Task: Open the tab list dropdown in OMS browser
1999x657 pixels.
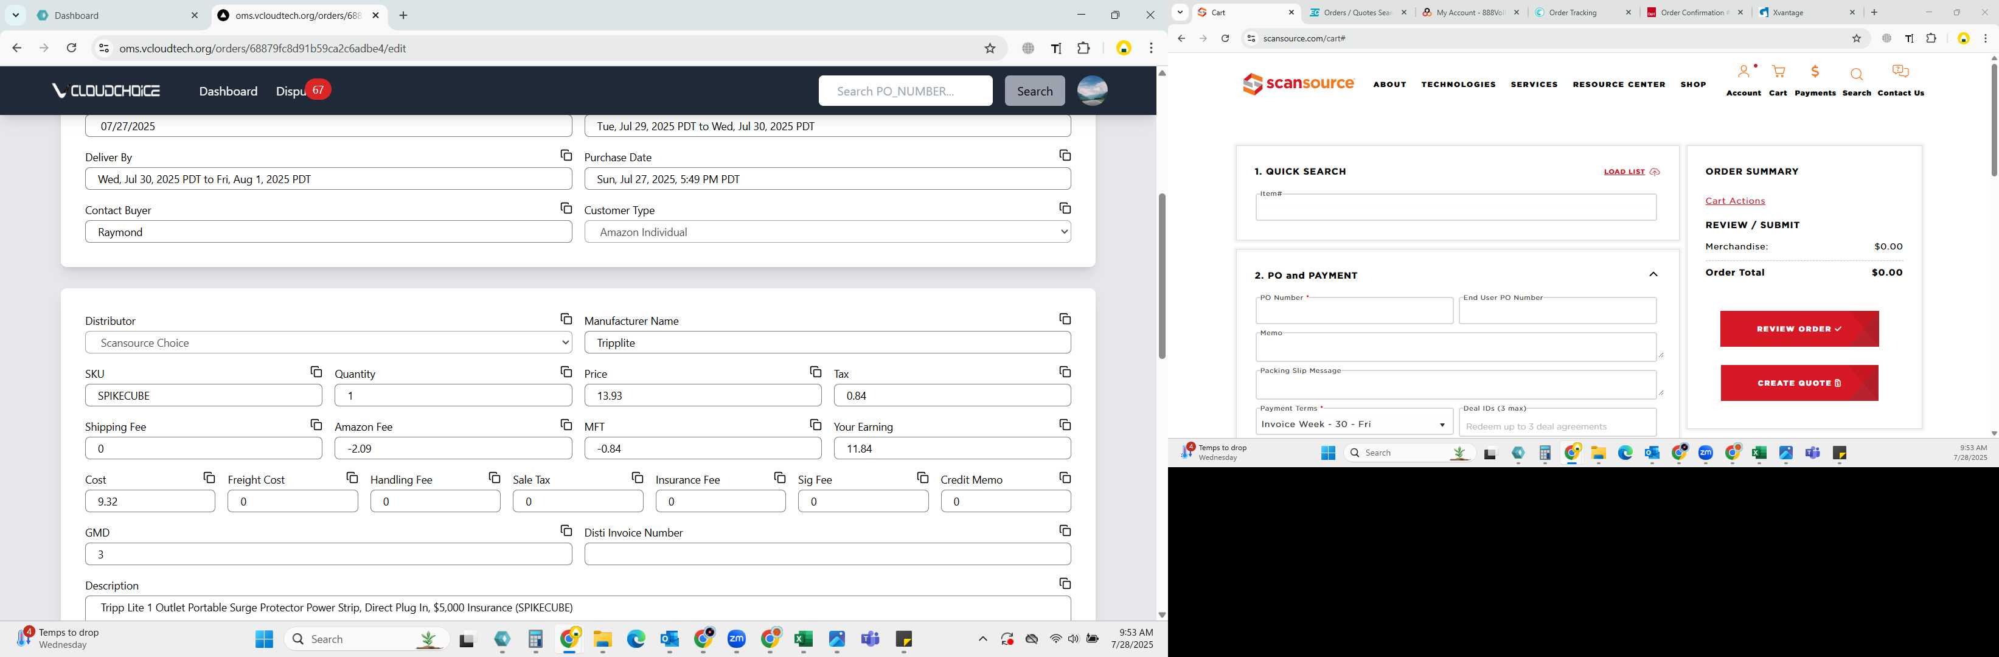Action: [16, 16]
